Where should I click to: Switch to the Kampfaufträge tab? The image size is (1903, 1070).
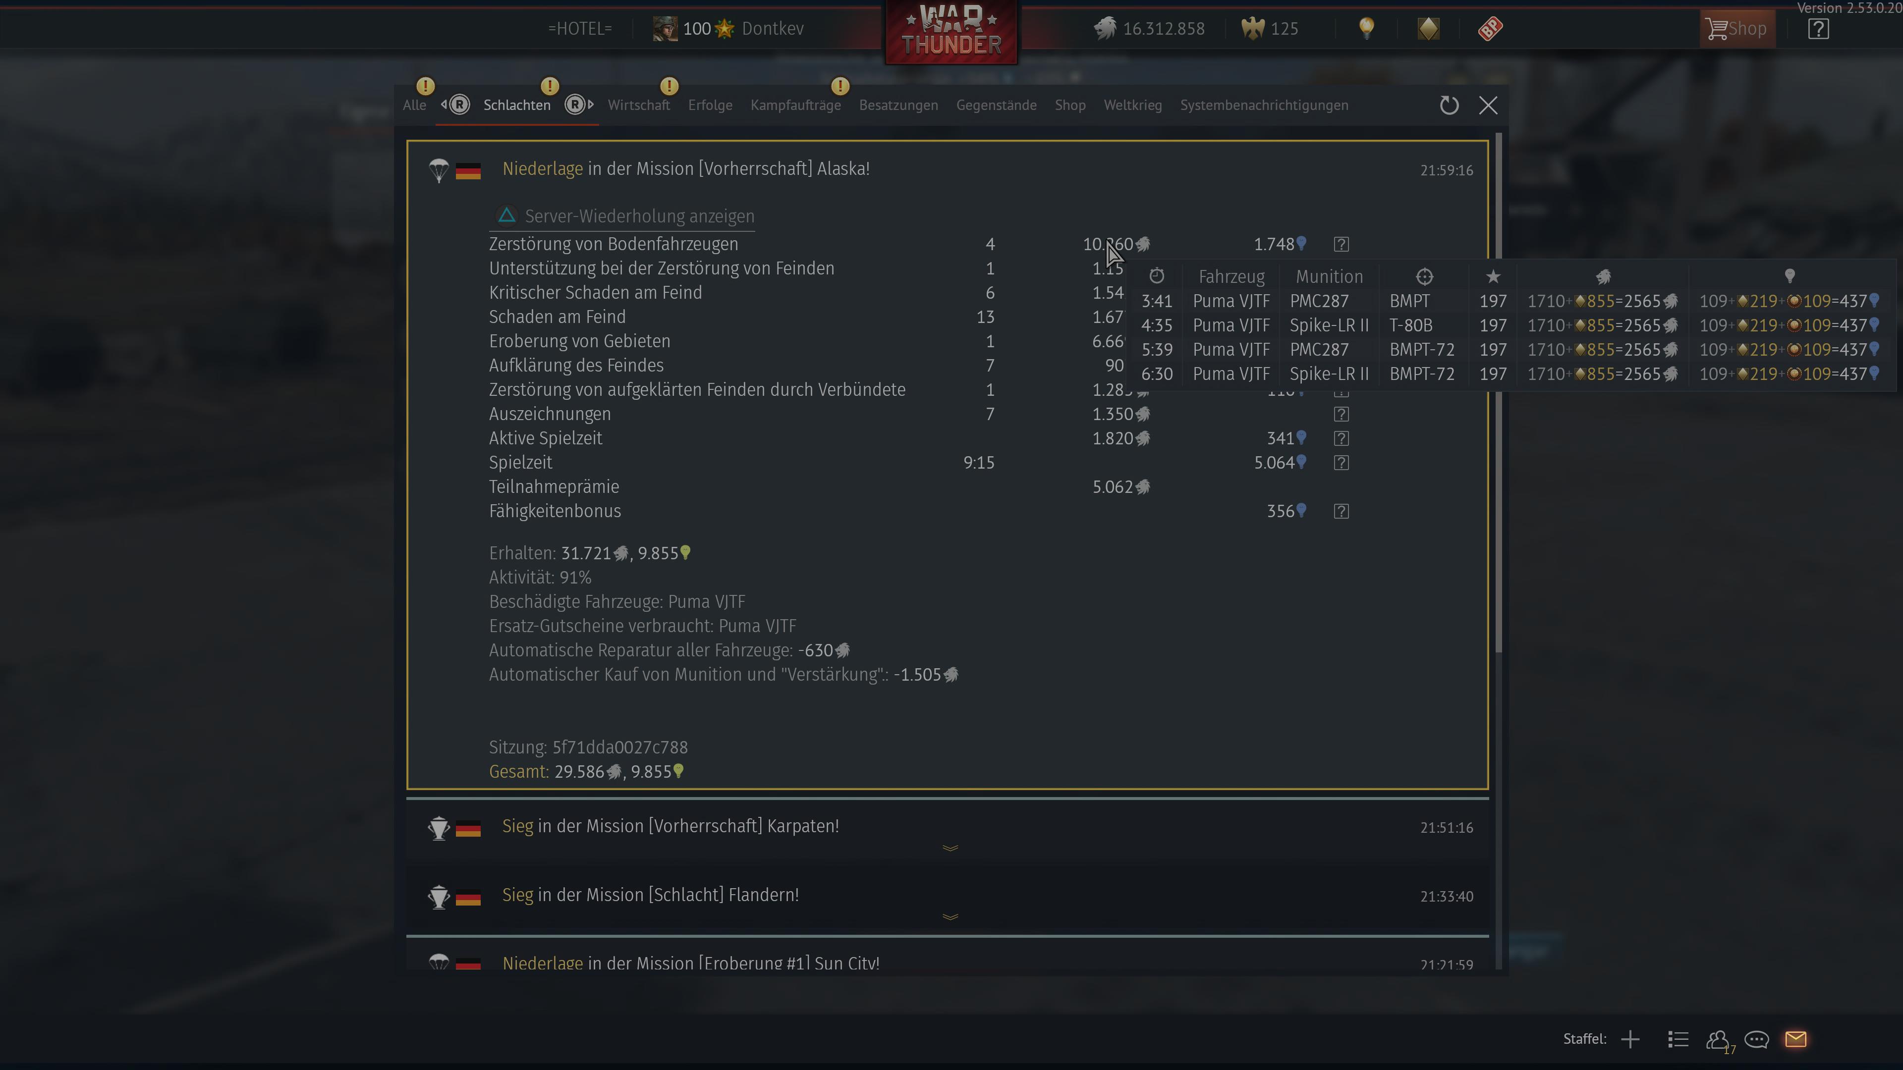click(x=795, y=106)
